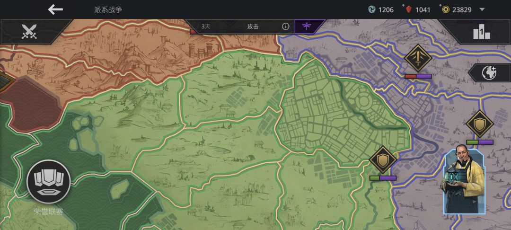Open the crossed swords battle panel
511x230 pixels.
click(x=29, y=32)
